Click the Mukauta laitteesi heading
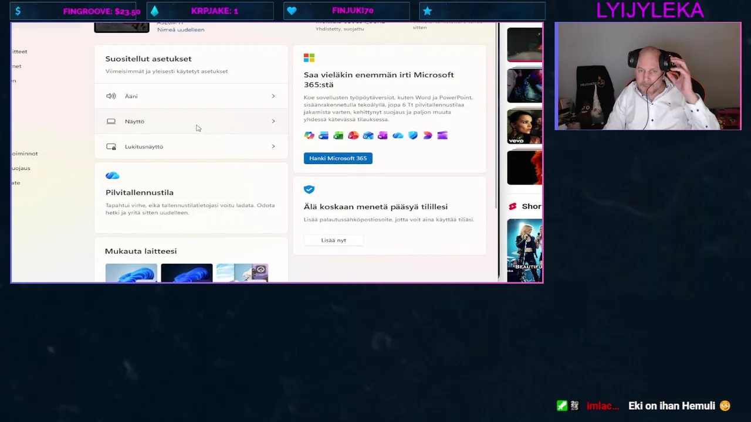Screen dimensions: 751x422 point(141,251)
